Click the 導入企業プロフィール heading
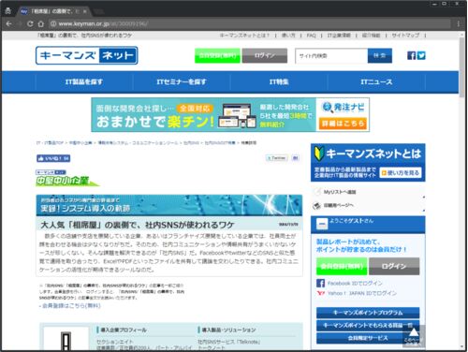This screenshot has height=352, width=468. pos(124,330)
